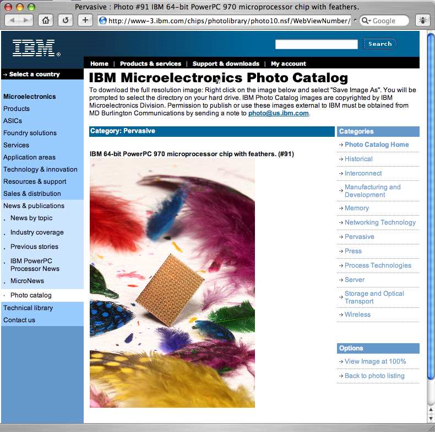This screenshot has height=432, width=435.
Task: Open the Pervasive category link
Action: [x=359, y=237]
